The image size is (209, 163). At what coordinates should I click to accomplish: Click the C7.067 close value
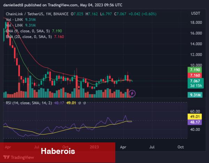pyautogui.click(x=120, y=14)
